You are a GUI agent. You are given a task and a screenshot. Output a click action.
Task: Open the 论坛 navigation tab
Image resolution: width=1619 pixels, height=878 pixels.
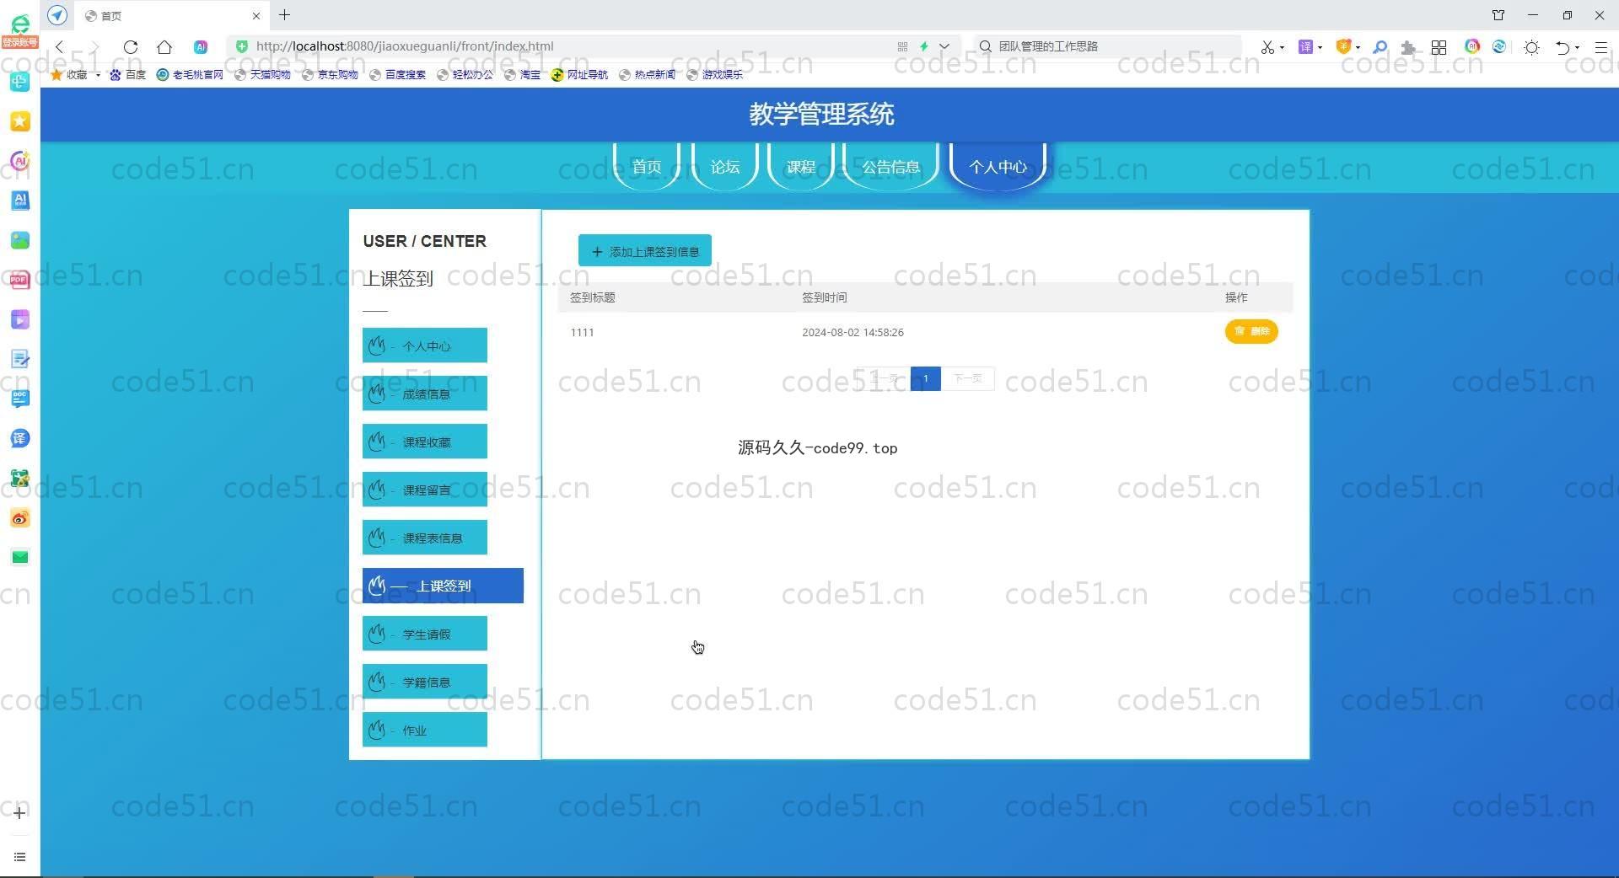tap(724, 167)
